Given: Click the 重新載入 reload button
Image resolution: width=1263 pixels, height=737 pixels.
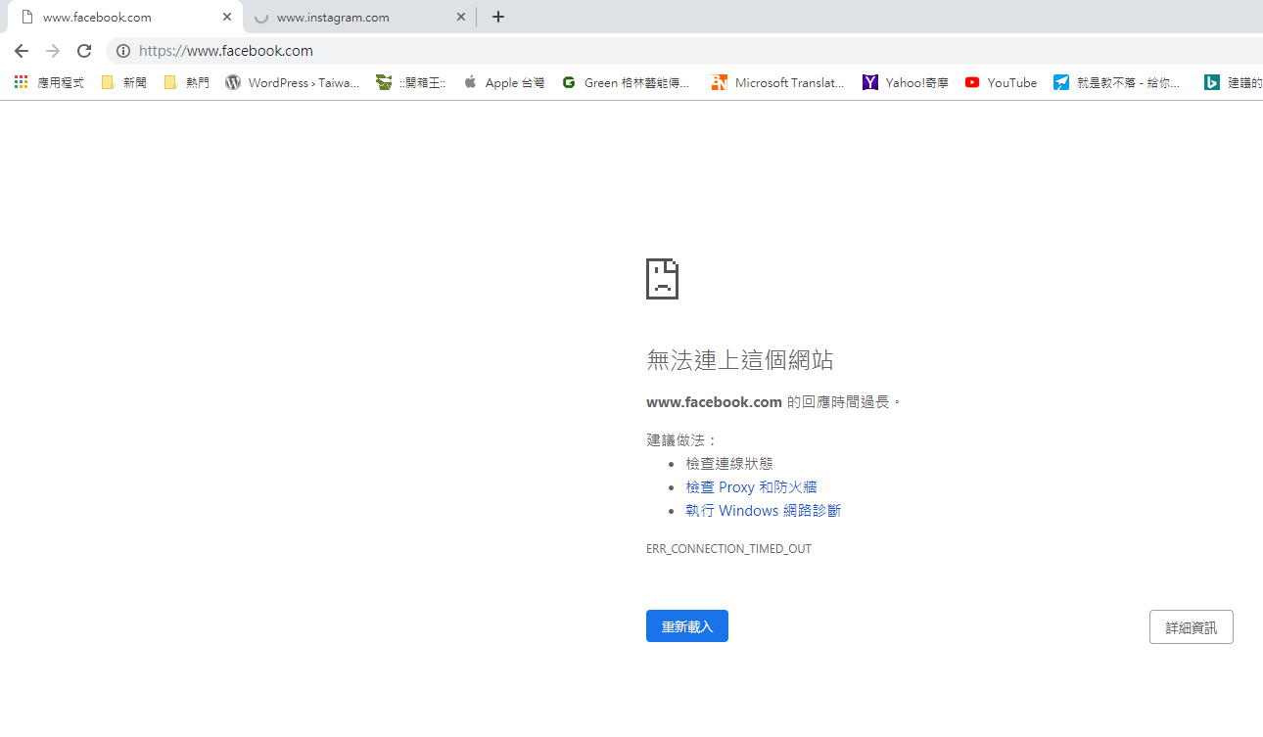Looking at the screenshot, I should click(x=687, y=626).
